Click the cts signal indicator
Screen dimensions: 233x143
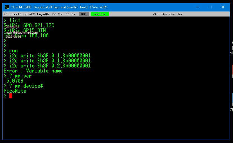172,14
